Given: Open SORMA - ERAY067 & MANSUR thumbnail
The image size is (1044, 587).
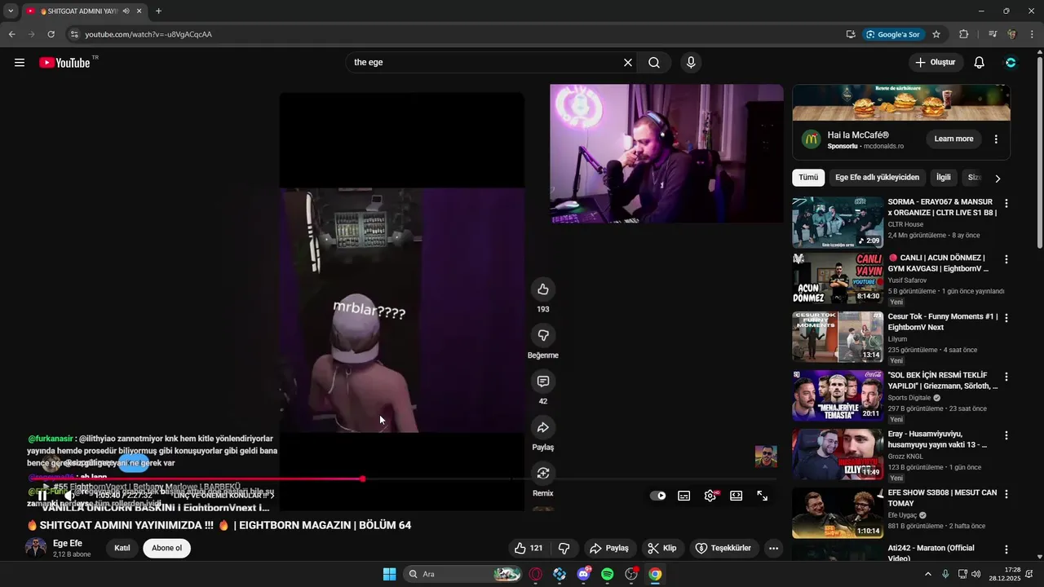Looking at the screenshot, I should point(838,222).
